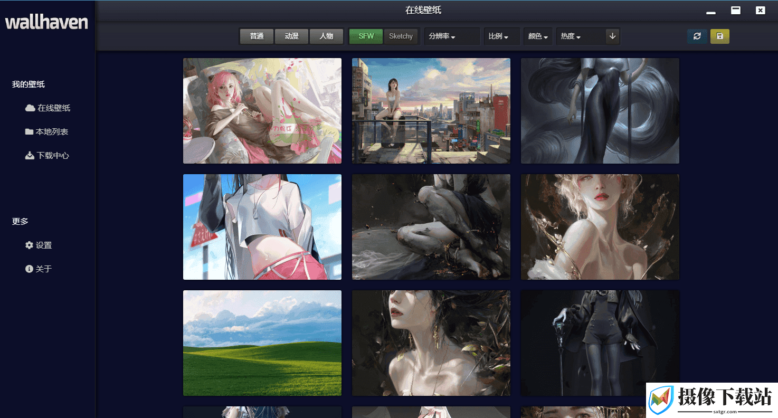The width and height of the screenshot is (778, 418).
Task: Click the 我的壁纸 section heading
Action: click(x=29, y=84)
